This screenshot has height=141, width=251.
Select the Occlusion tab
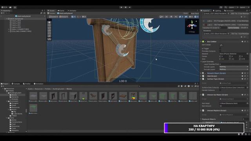[x=229, y=11]
